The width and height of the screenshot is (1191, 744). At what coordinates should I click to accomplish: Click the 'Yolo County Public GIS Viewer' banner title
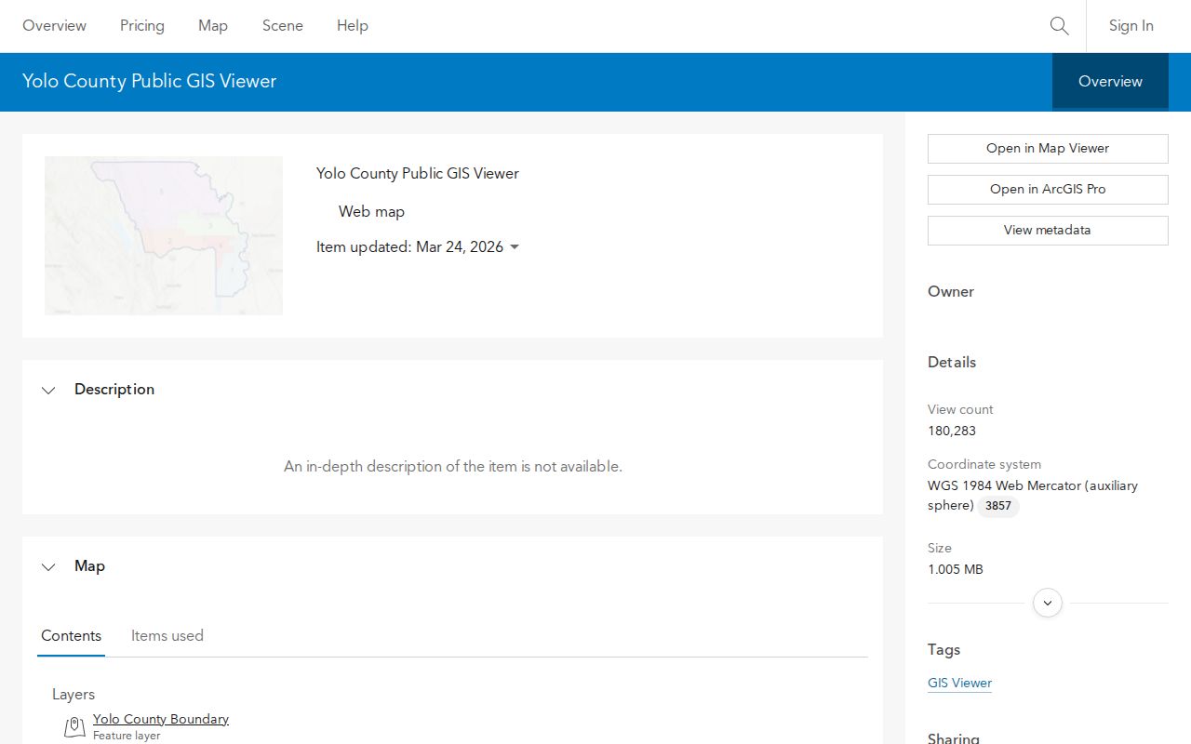pos(150,81)
